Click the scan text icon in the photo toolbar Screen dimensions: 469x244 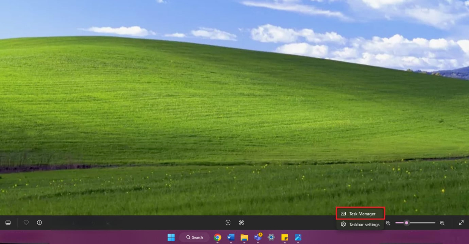click(x=241, y=223)
